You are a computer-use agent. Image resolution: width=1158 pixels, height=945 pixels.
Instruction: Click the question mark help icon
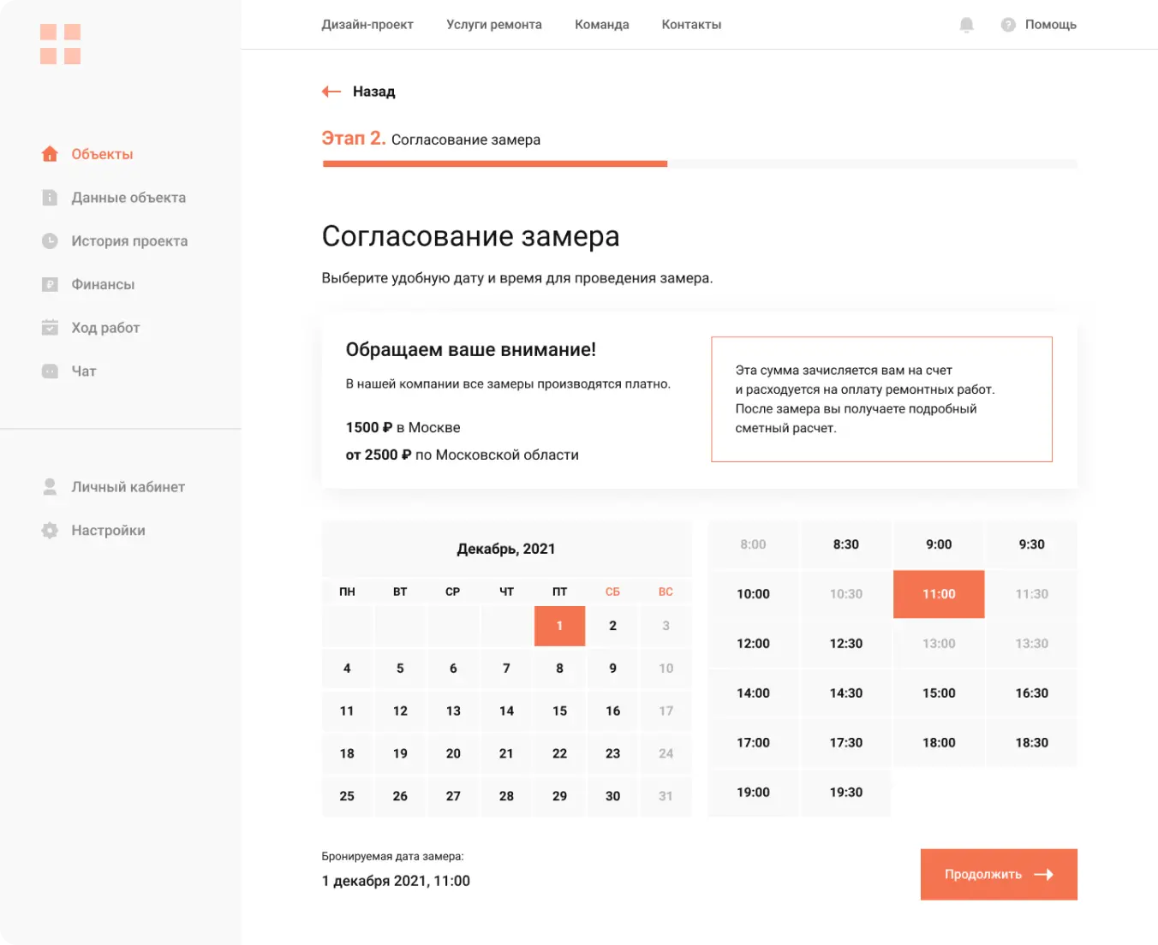click(x=1008, y=25)
